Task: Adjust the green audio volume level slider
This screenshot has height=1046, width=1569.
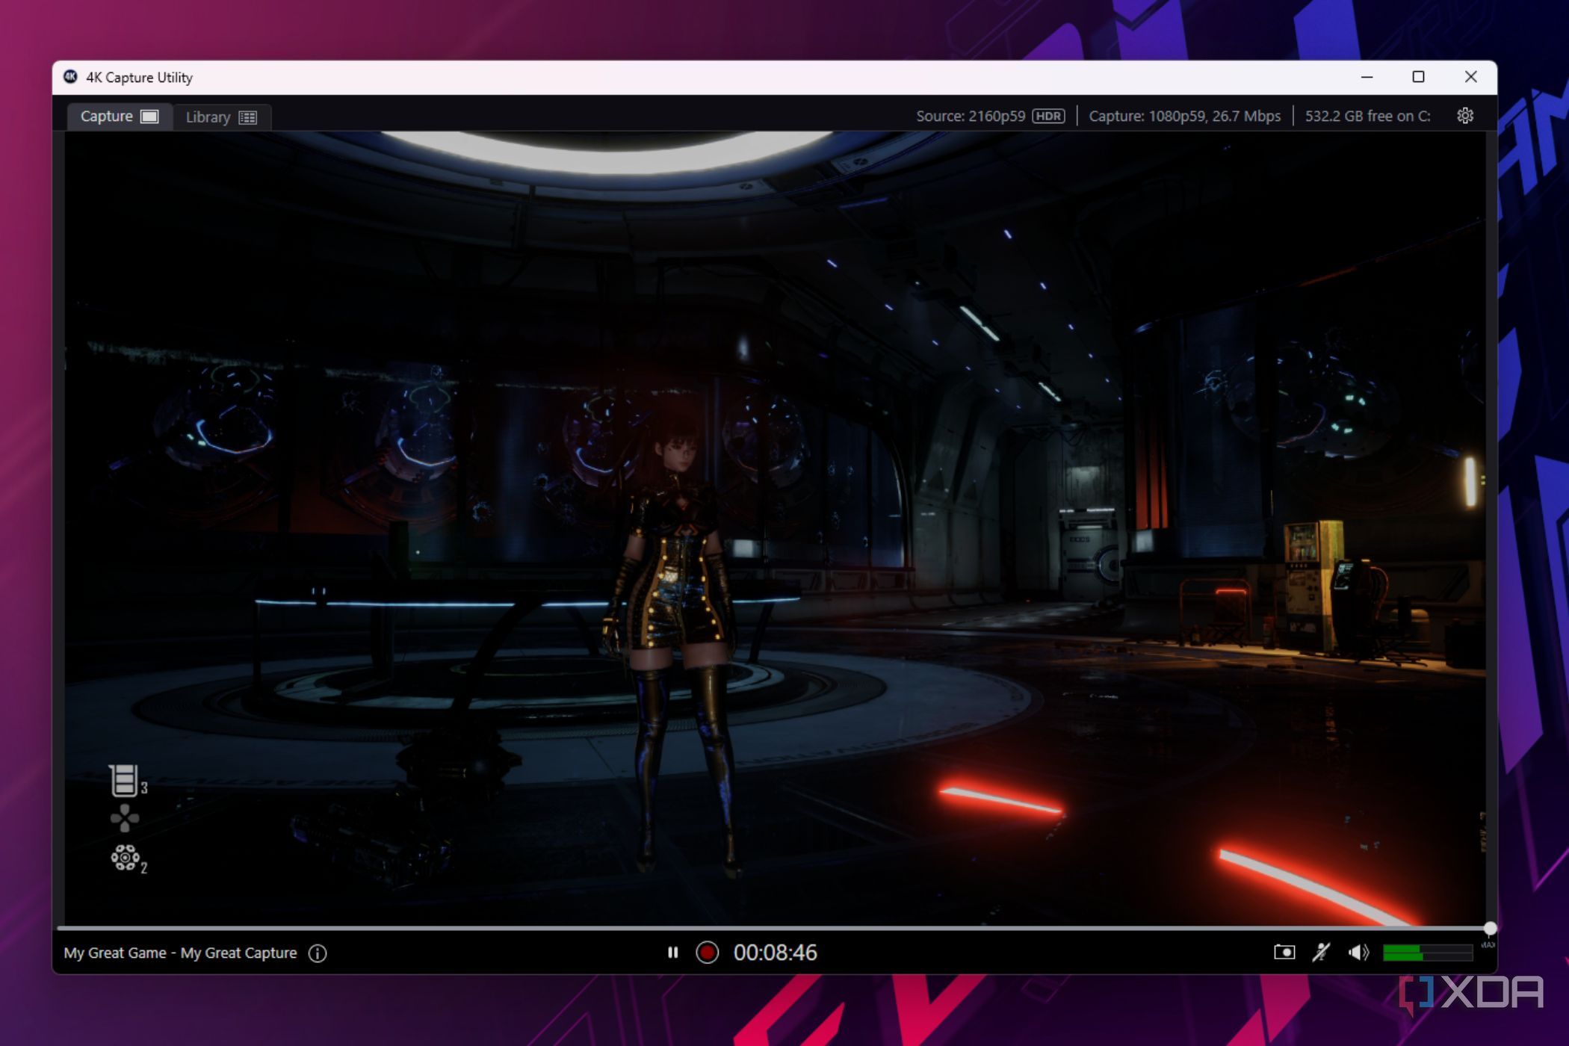Action: [x=1427, y=952]
